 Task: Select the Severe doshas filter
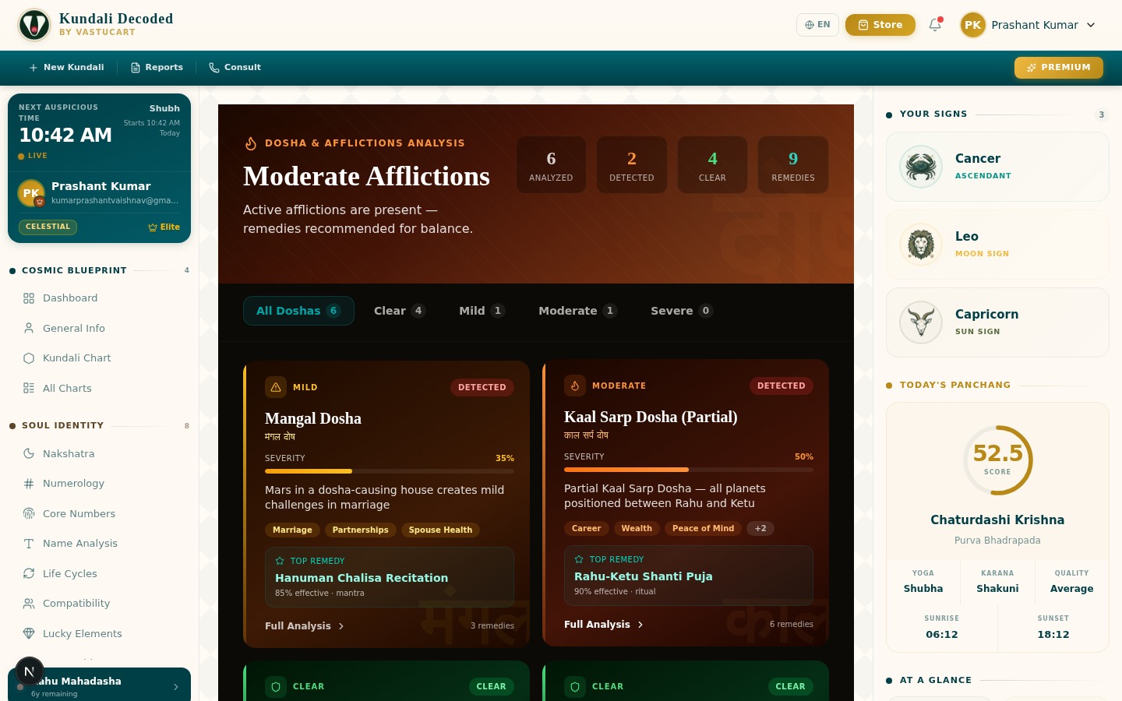click(681, 311)
